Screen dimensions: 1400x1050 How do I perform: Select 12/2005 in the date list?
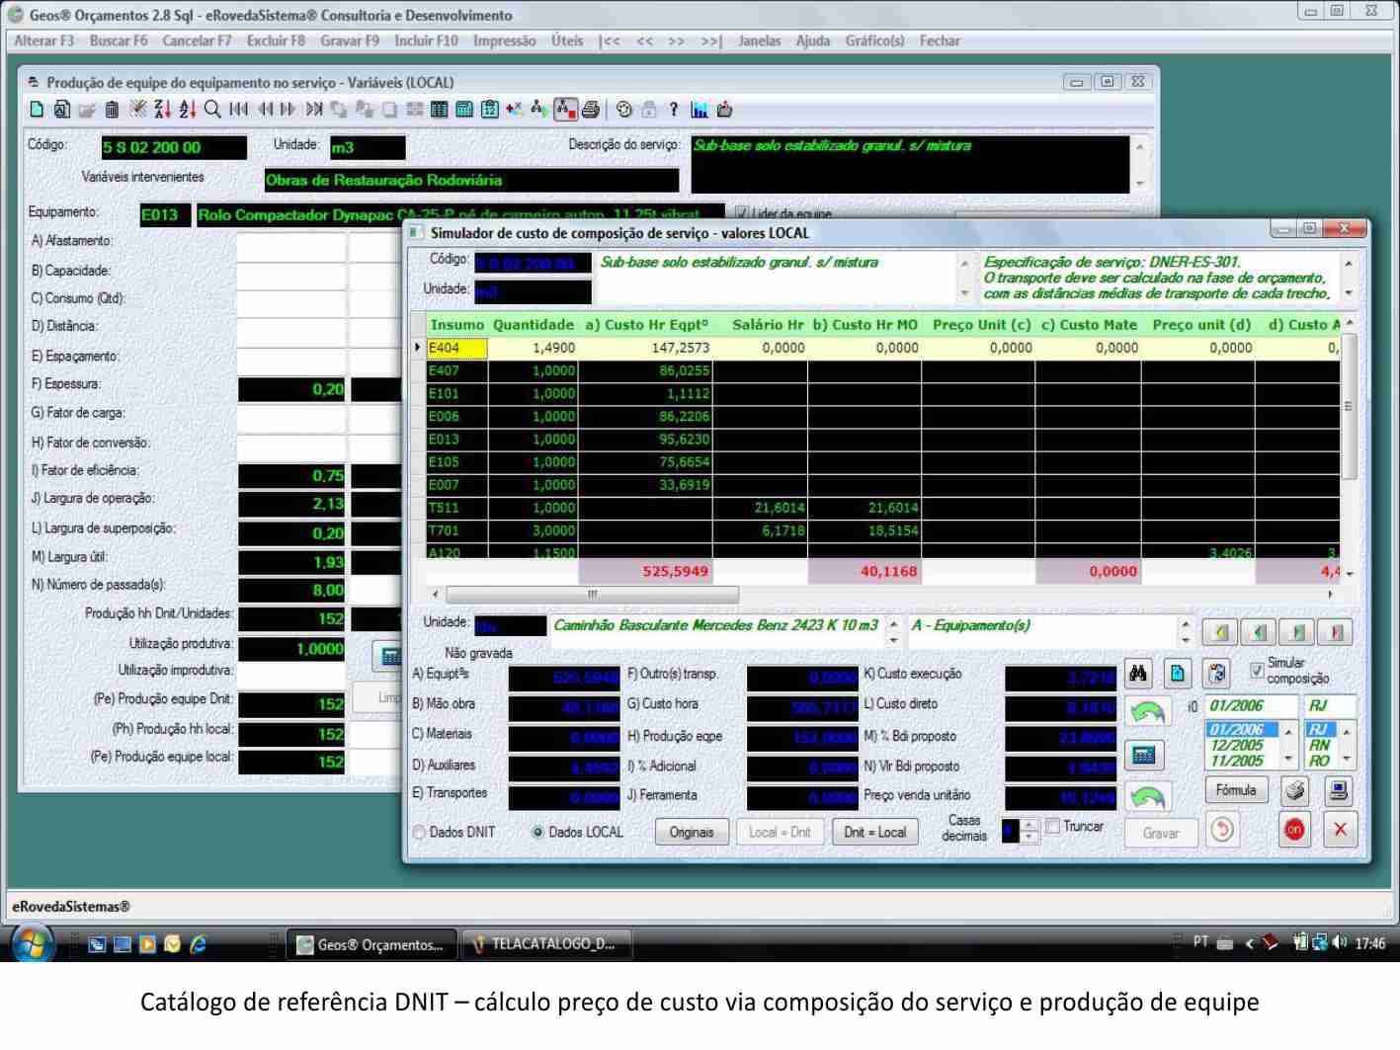1236,745
